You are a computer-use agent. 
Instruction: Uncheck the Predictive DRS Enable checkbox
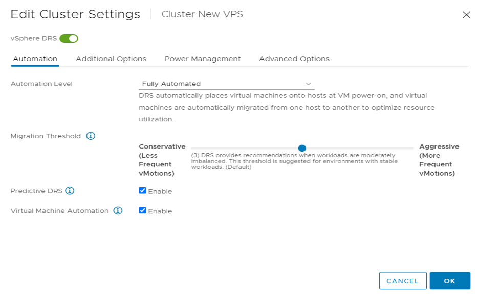coord(143,191)
